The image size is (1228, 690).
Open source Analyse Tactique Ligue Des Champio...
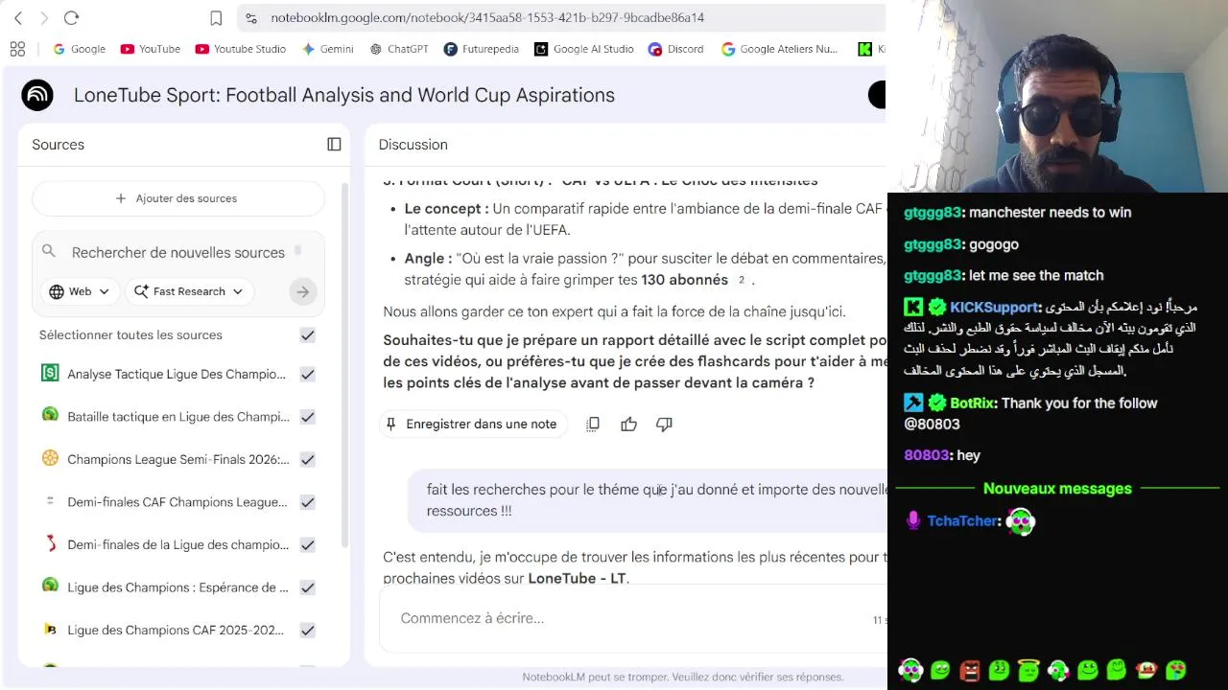(177, 375)
